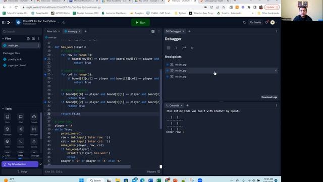Image resolution: width=323 pixels, height=182 pixels.
Task: Click the new file icon
Action: pyautogui.click(x=28, y=38)
